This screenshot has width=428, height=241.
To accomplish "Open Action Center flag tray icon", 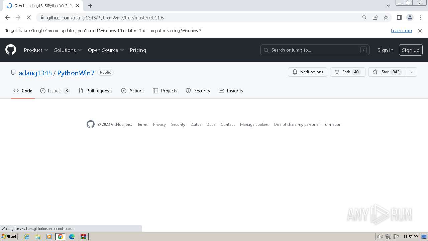I will pyautogui.click(x=397, y=237).
